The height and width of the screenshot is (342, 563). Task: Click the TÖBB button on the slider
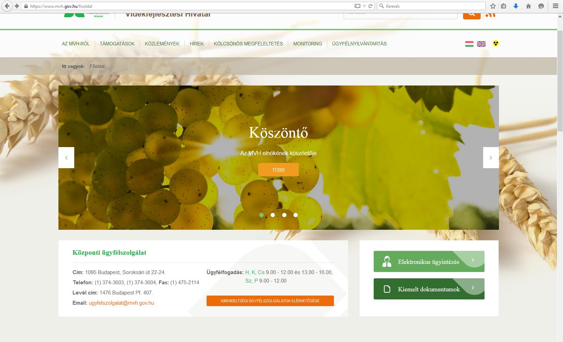(x=278, y=170)
